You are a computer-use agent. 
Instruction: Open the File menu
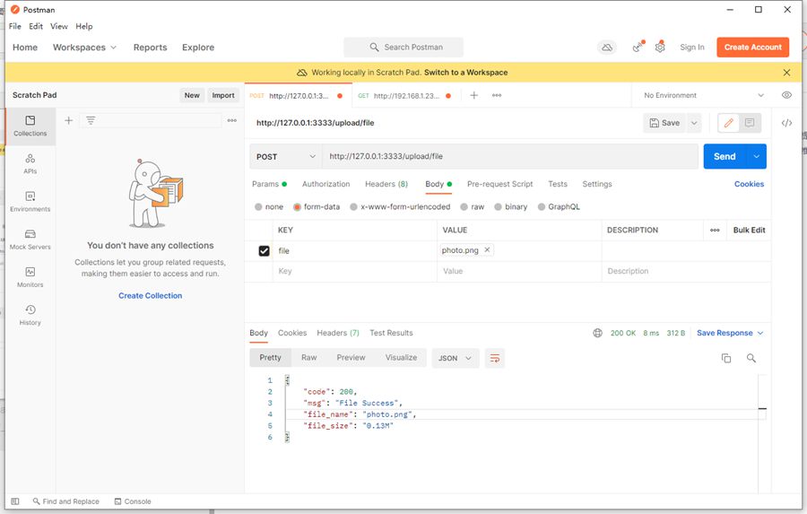tap(15, 27)
